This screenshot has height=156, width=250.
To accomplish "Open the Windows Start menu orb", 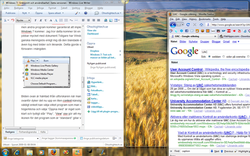I will 5,152.
